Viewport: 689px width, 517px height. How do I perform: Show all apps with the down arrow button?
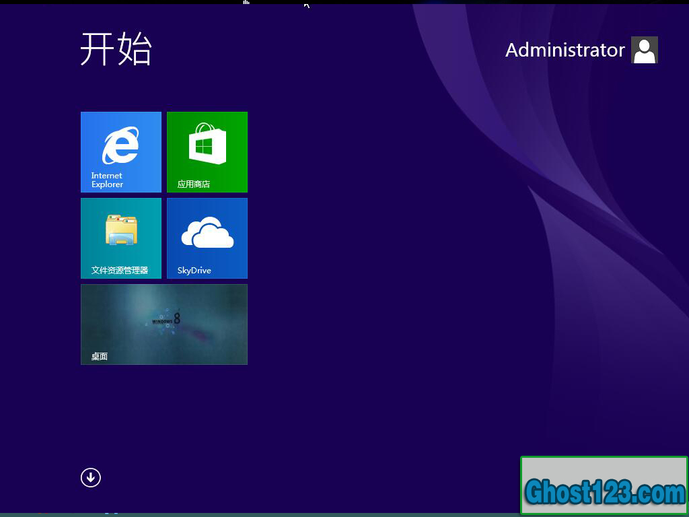coord(91,477)
